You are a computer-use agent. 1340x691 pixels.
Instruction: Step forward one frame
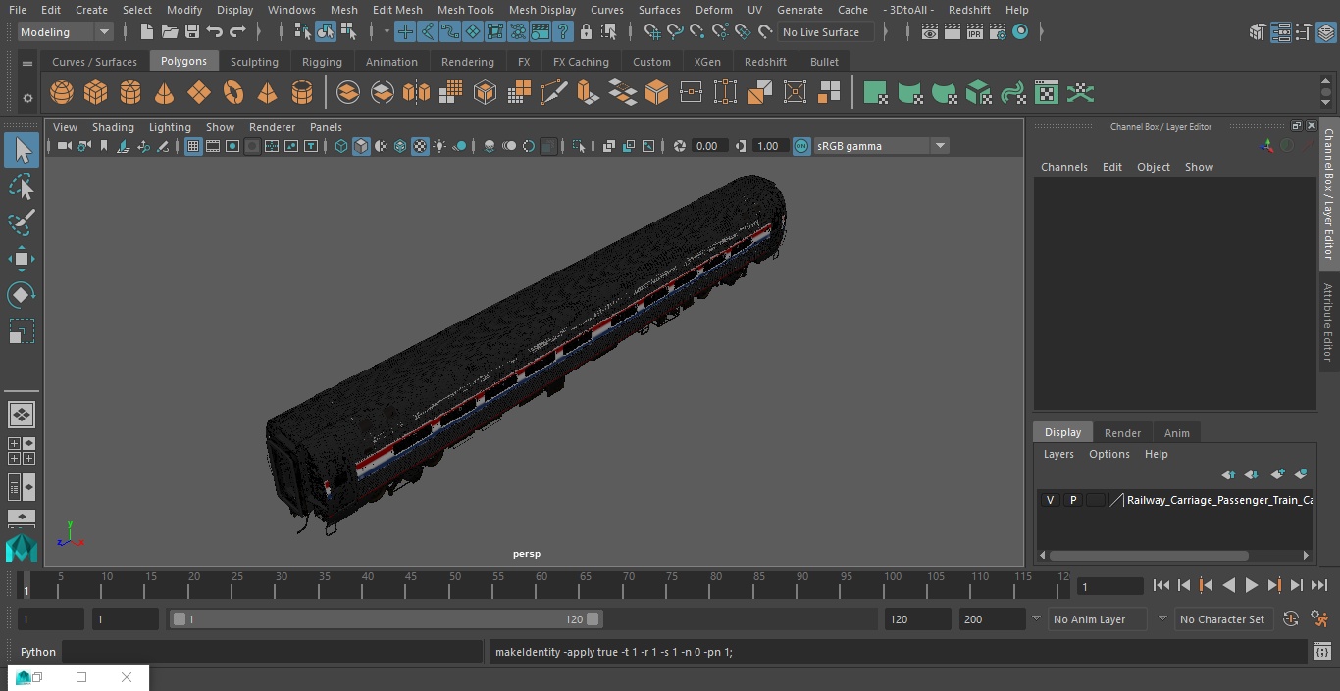click(x=1296, y=585)
